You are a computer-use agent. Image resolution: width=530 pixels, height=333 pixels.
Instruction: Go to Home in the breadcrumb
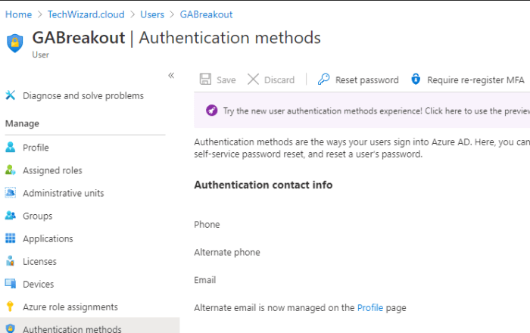click(x=18, y=14)
